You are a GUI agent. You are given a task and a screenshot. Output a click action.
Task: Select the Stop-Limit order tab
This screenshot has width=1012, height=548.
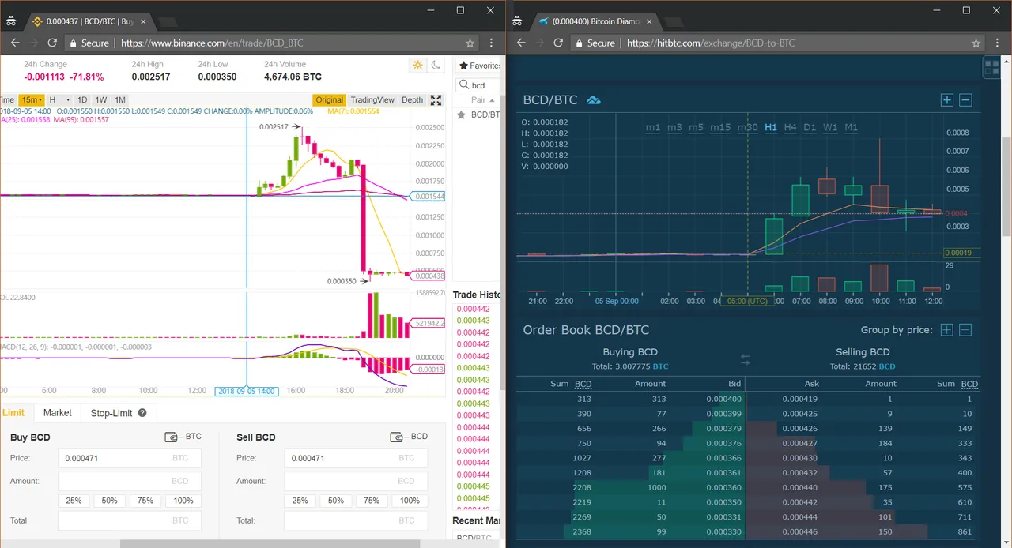point(119,413)
